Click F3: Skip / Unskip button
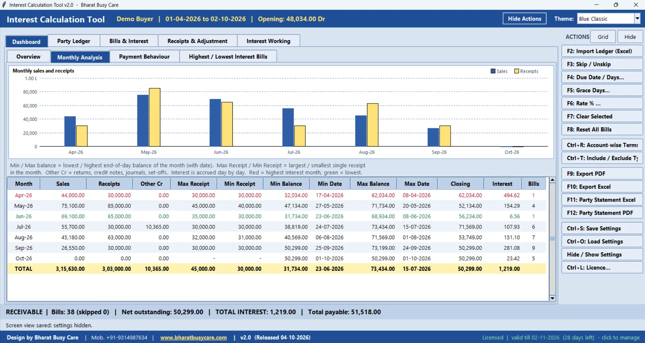 point(602,64)
